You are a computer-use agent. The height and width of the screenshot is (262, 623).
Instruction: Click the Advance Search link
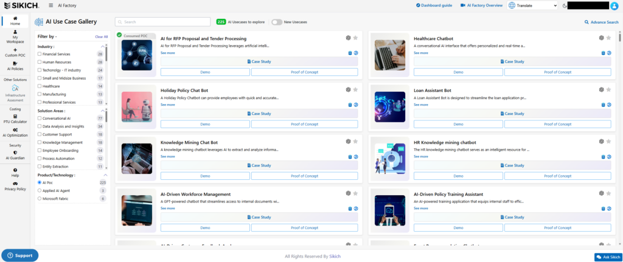pos(601,22)
